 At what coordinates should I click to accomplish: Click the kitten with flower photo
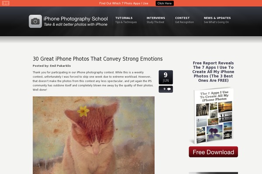point(93,135)
